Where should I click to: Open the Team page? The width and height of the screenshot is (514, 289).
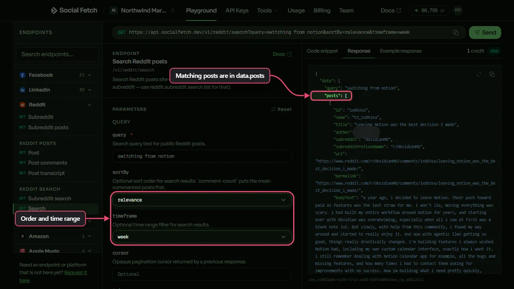[x=346, y=10]
